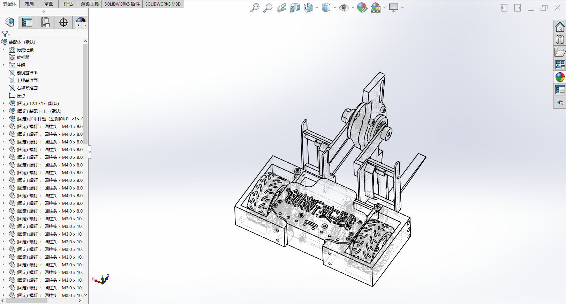Open the PropertyManager tab
566x304 pixels.
click(27, 22)
